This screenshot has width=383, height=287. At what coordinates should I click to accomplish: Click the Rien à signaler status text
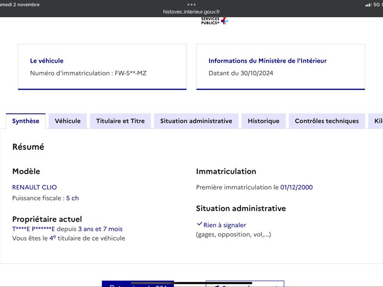point(225,225)
